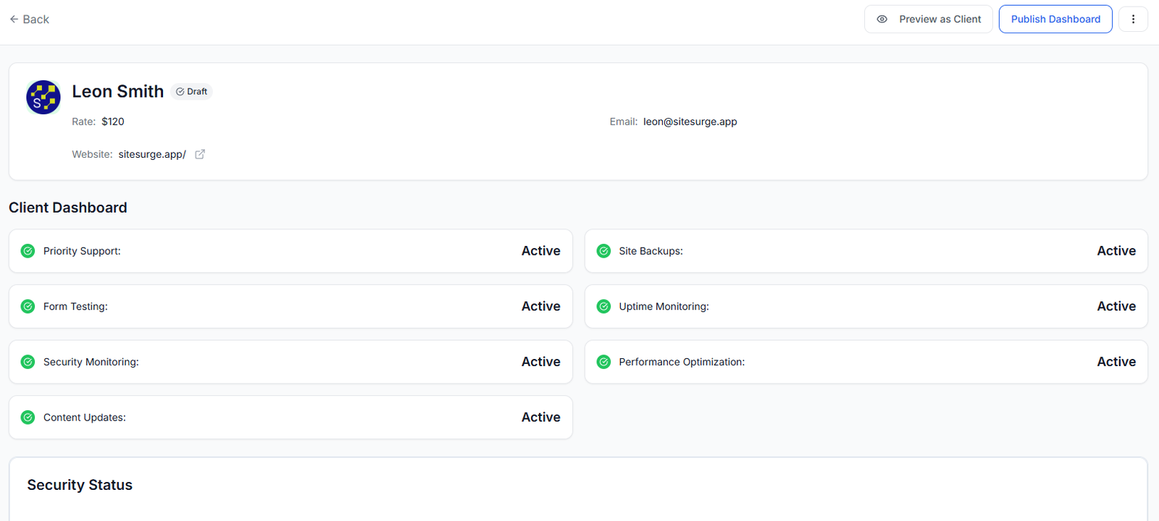
Task: Click the Performance Optimization check icon
Action: [603, 362]
